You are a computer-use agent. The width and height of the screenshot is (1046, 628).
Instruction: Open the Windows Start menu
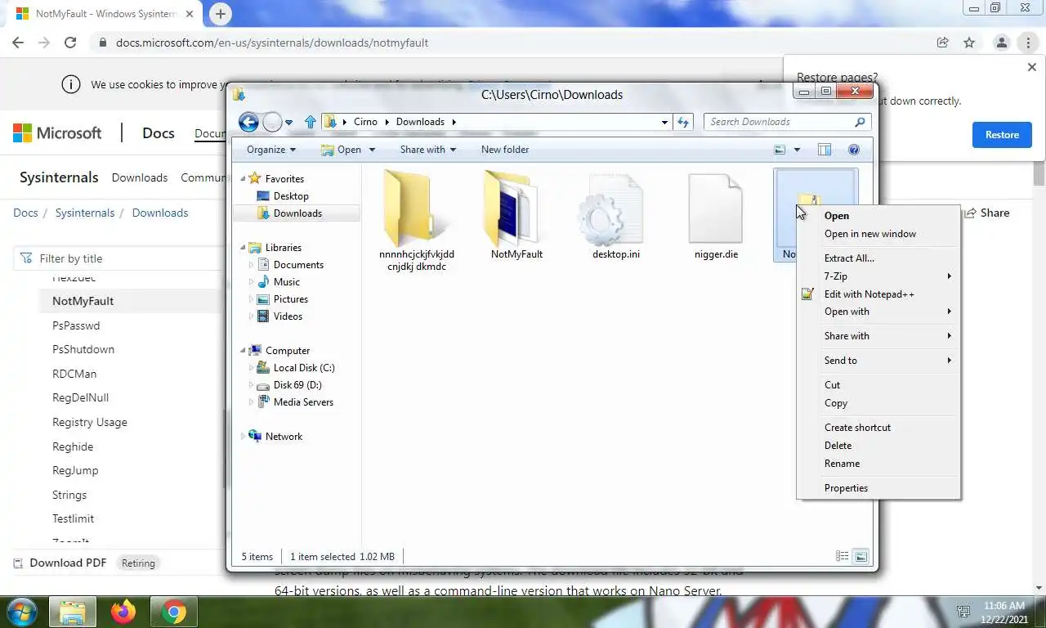click(21, 612)
